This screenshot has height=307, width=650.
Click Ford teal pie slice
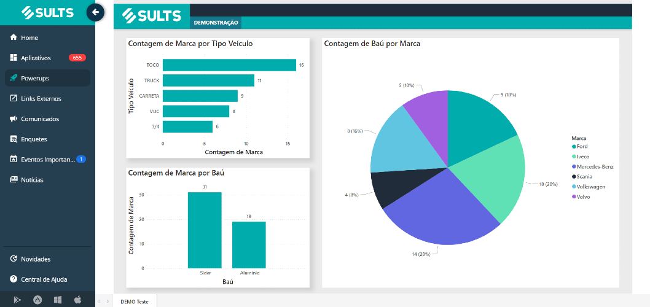pyautogui.click(x=477, y=124)
